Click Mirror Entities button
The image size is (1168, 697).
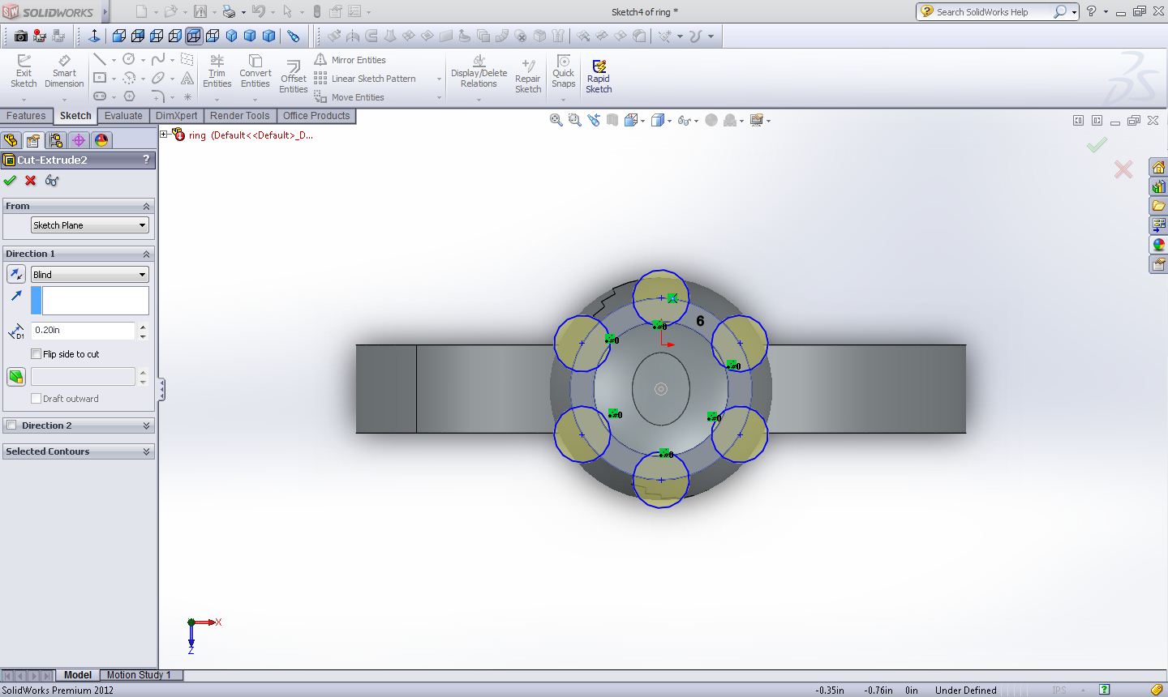click(350, 60)
